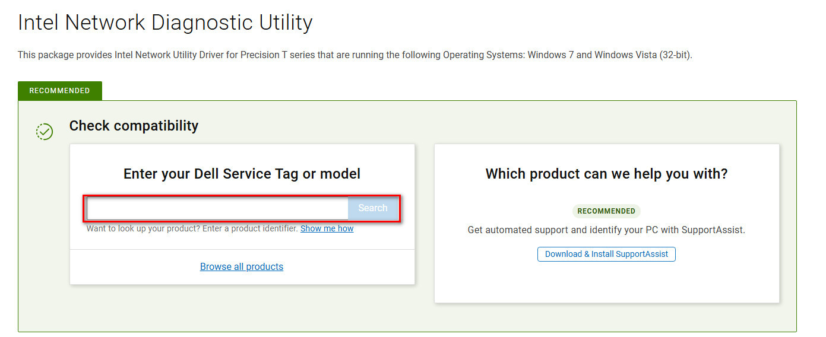This screenshot has width=826, height=337.
Task: Click the Intel Network Diagnostic Utility title
Action: tap(165, 23)
